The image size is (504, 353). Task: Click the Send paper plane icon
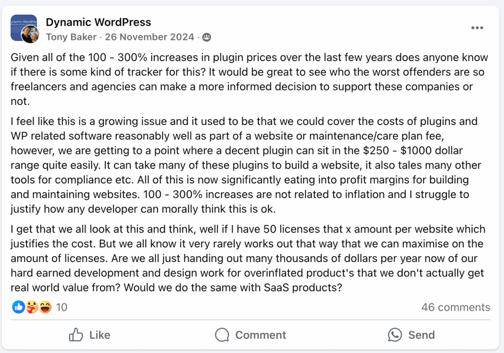click(x=395, y=335)
